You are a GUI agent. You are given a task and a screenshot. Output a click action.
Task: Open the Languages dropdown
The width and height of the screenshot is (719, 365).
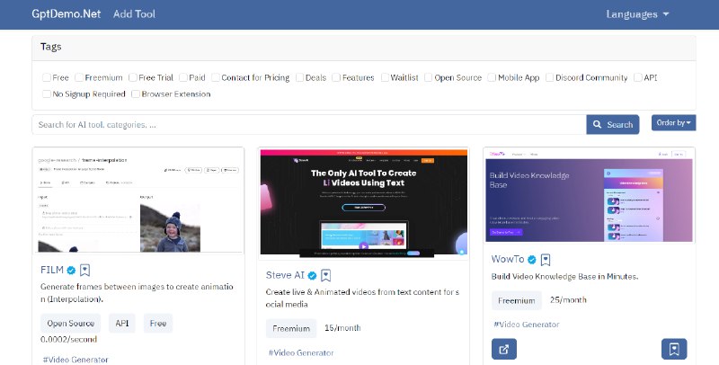[x=637, y=14]
